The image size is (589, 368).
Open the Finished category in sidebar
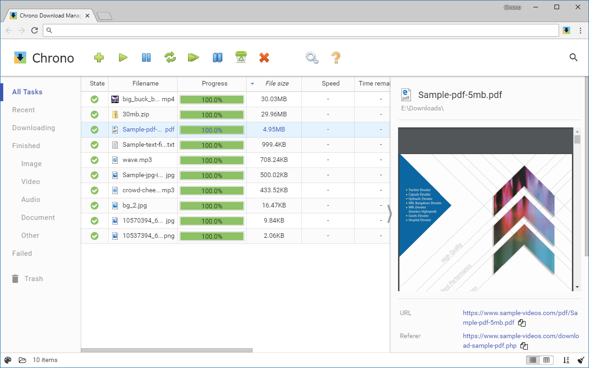[x=26, y=146]
